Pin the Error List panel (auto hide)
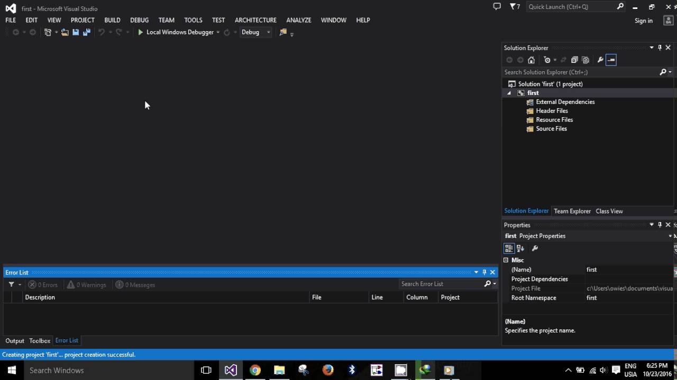Image resolution: width=677 pixels, height=380 pixels. pyautogui.click(x=484, y=272)
